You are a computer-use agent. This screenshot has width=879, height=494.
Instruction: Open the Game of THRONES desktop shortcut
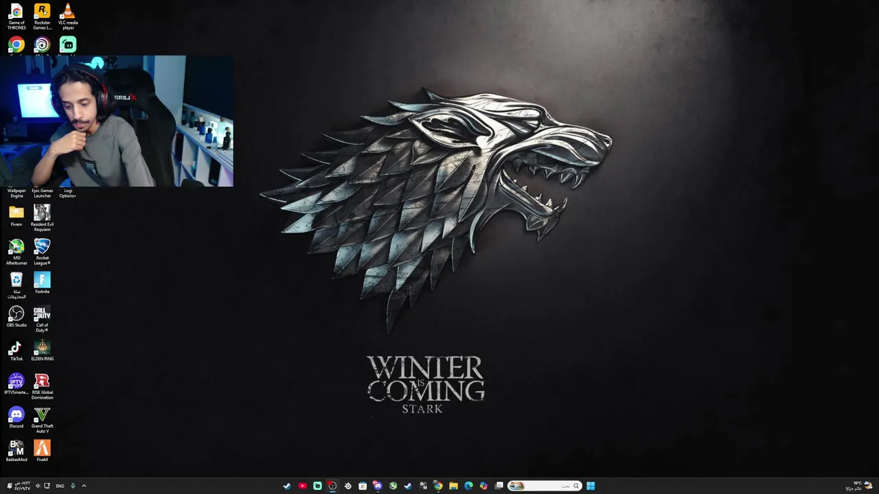point(16,16)
